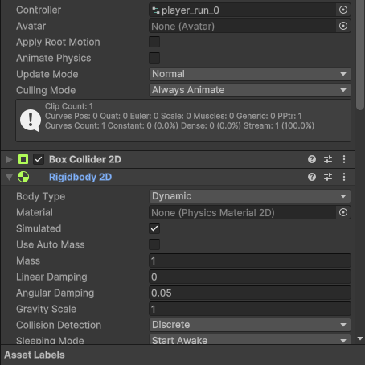
Task: Click the Animate Physics label
Action: click(54, 59)
